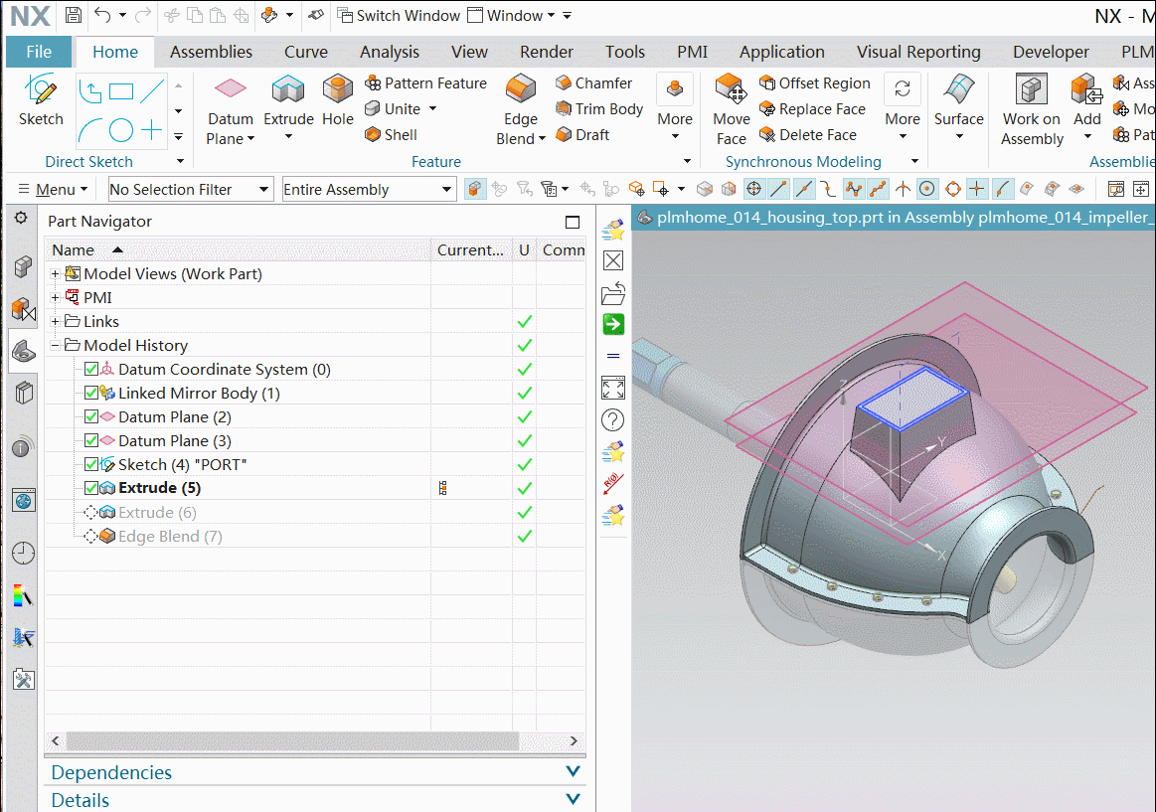Viewport: 1156px width, 812px height.
Task: Select the sketch Circle tool
Action: point(121,130)
